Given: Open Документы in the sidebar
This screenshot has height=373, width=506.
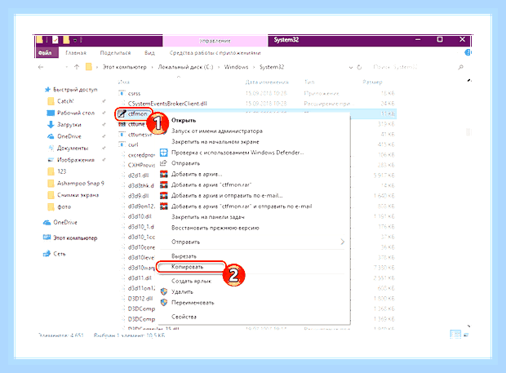Looking at the screenshot, I should coord(73,148).
